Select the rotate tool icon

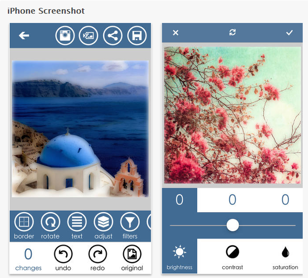50,222
